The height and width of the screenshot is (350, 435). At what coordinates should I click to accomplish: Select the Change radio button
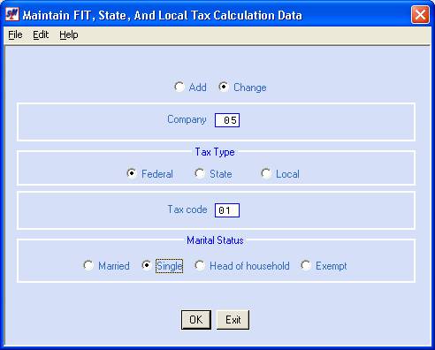point(224,87)
